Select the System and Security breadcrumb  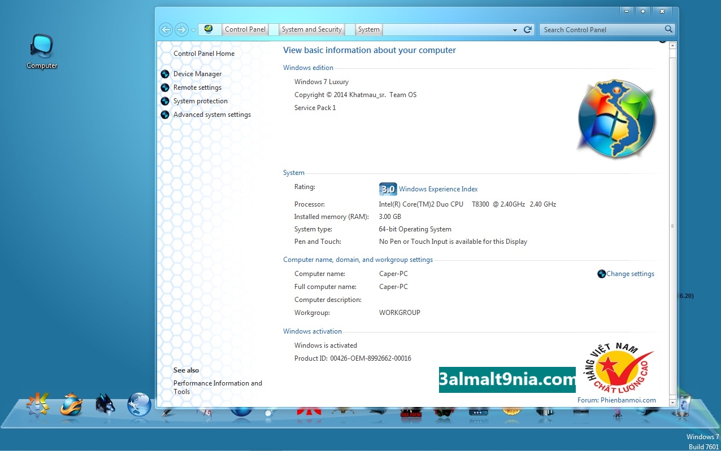point(312,29)
